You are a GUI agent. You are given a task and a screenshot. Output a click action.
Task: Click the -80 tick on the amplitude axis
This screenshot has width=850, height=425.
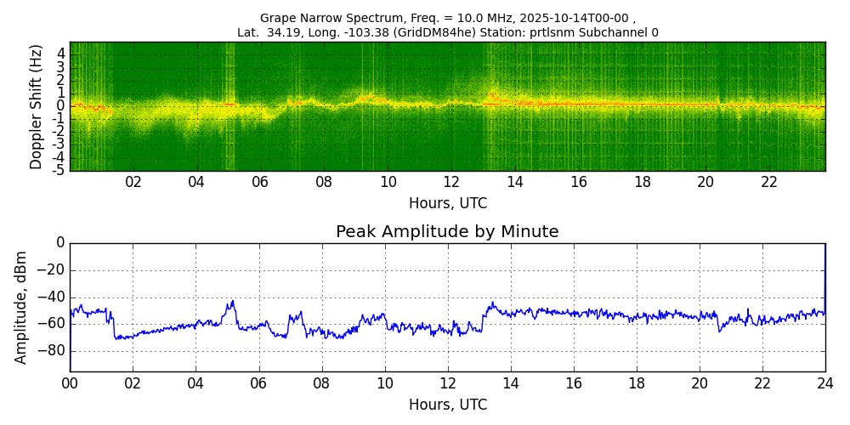click(54, 351)
